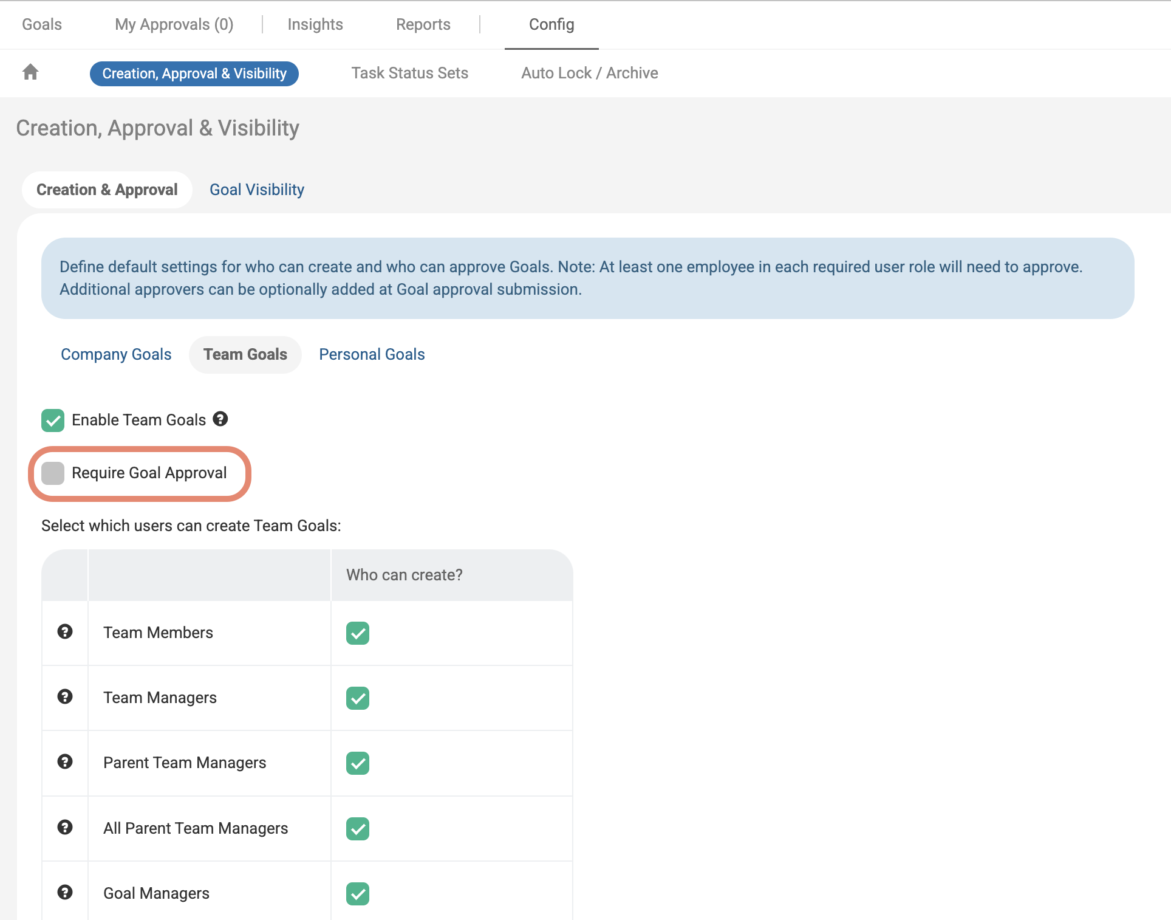Uncheck Team Managers create permission
The width and height of the screenshot is (1171, 920).
pyautogui.click(x=358, y=698)
